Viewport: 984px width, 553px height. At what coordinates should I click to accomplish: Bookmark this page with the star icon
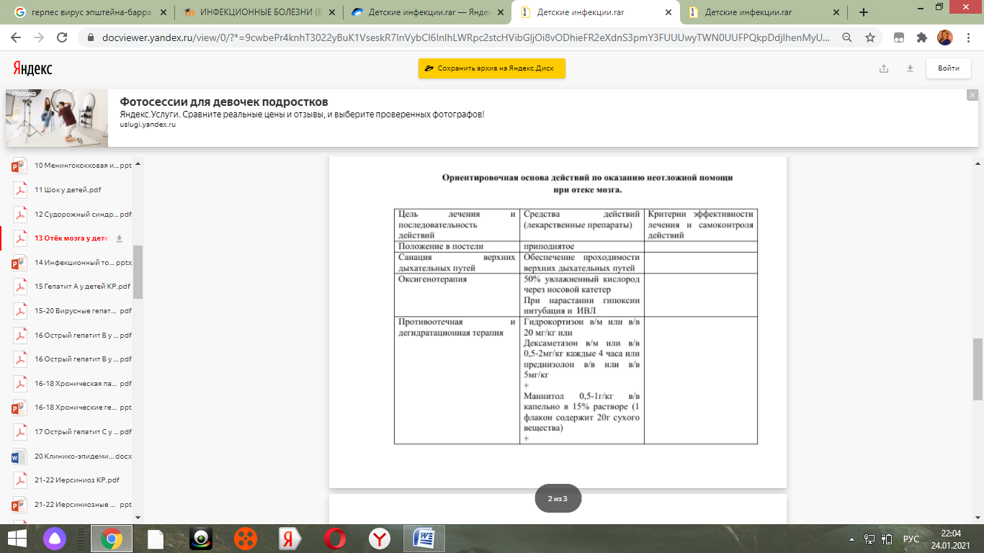[x=870, y=37]
